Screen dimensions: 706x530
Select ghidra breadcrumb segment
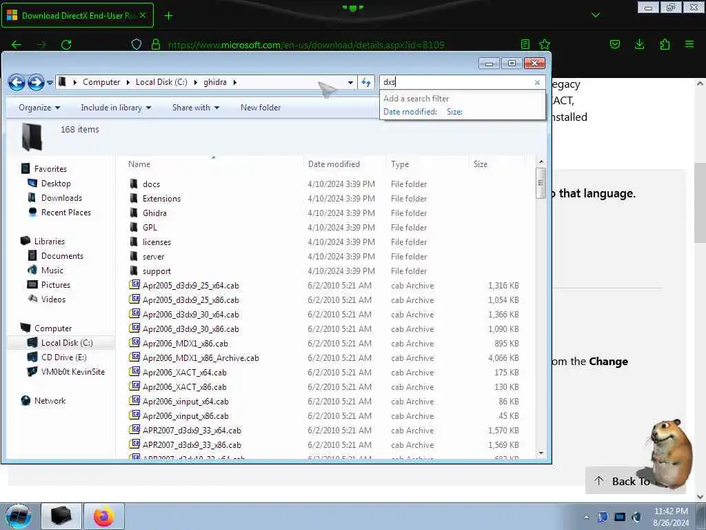pyautogui.click(x=215, y=82)
